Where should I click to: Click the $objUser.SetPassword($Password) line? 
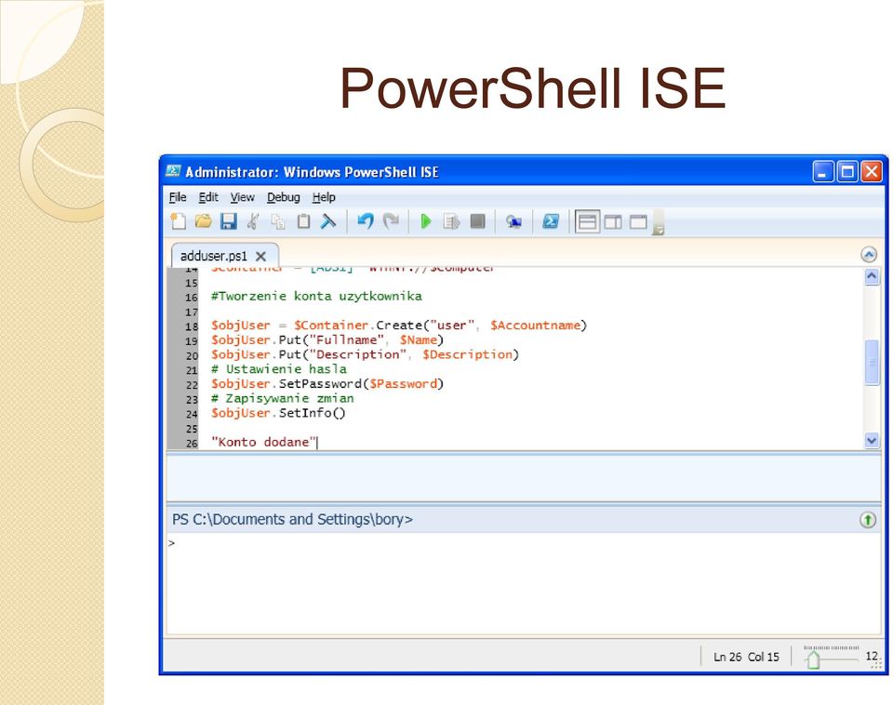coord(327,383)
